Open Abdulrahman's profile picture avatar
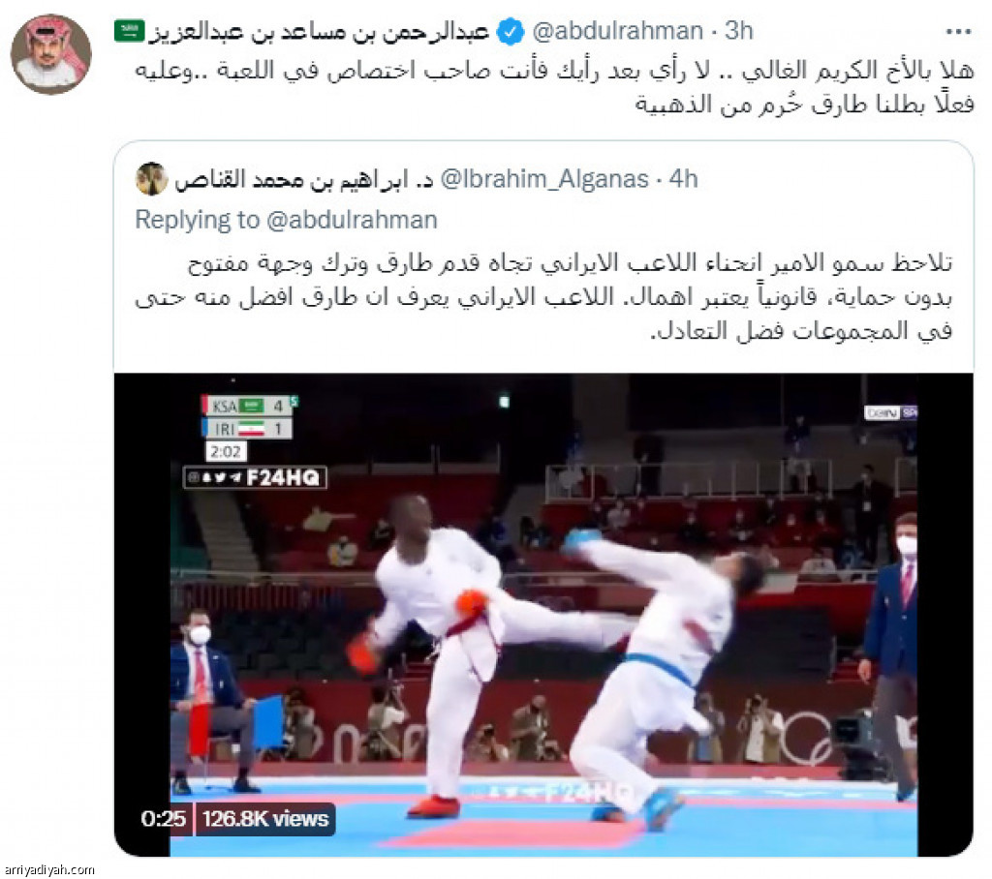The width and height of the screenshot is (992, 879). pyautogui.click(x=50, y=54)
